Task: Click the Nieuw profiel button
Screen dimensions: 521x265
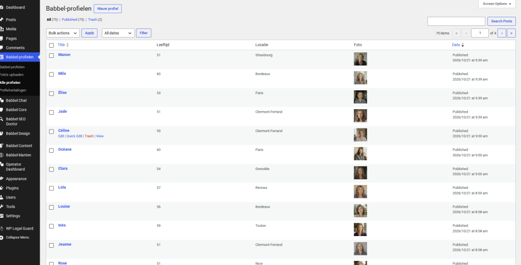Action: (x=108, y=9)
